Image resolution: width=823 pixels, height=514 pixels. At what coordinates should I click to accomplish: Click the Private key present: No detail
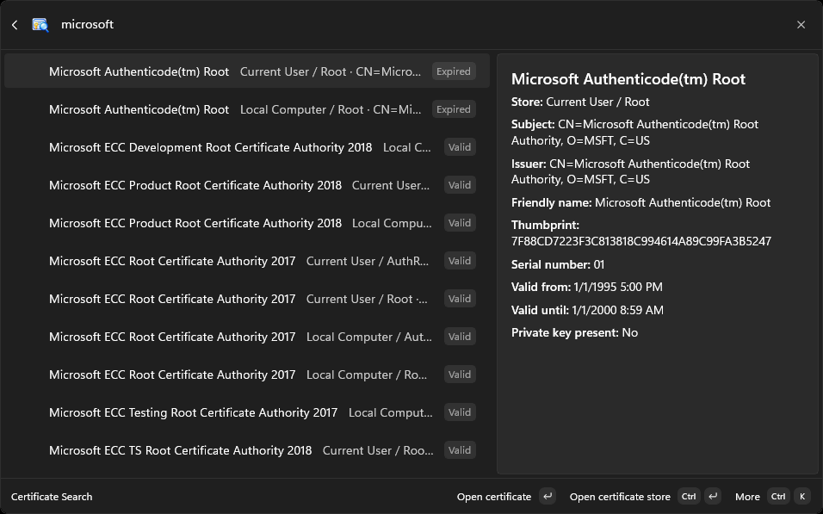574,333
